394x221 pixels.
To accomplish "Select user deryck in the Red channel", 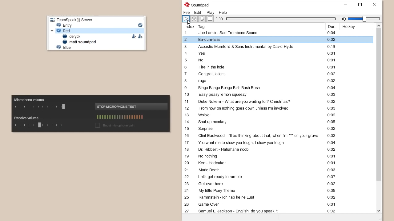I will (x=75, y=37).
